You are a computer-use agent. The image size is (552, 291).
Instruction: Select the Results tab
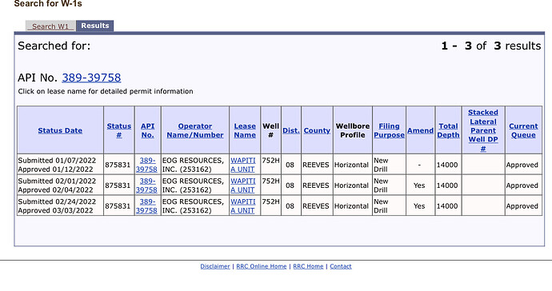click(x=95, y=26)
